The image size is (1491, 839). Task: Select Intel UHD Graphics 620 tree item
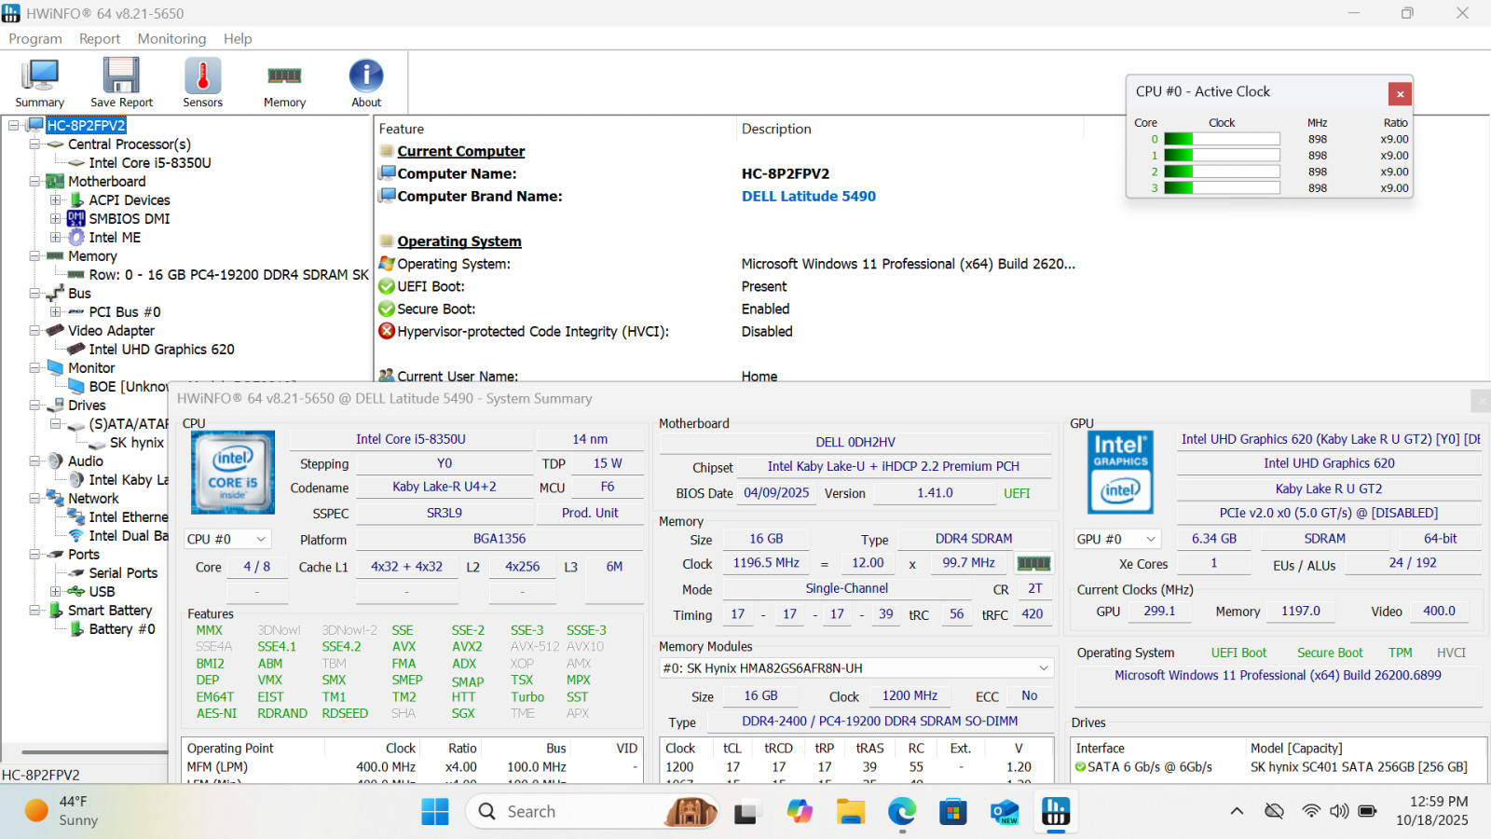pos(161,350)
